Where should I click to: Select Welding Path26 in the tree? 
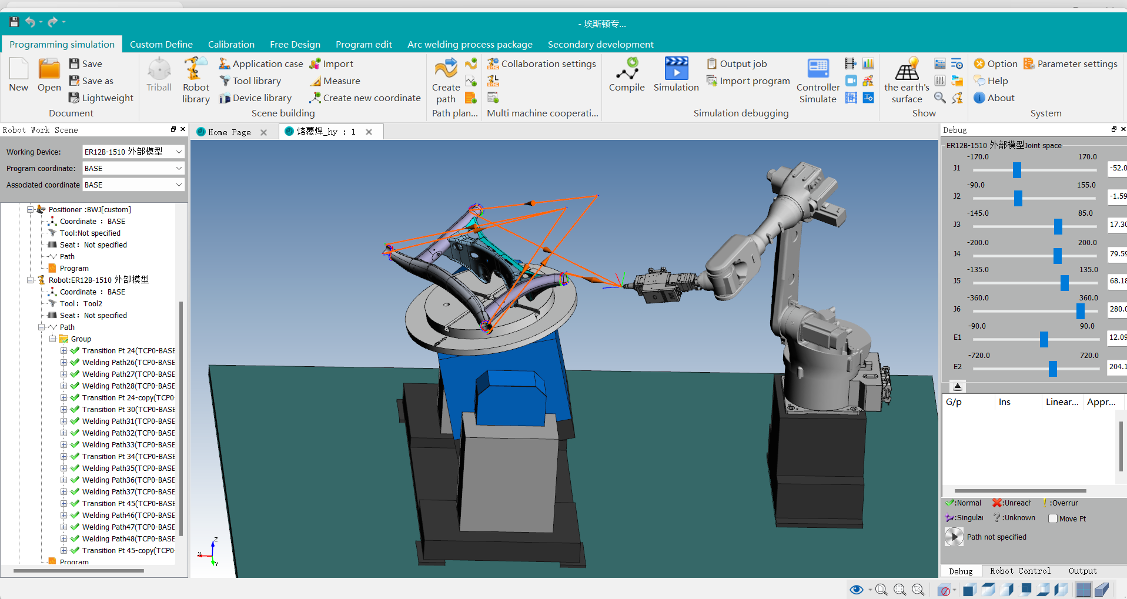(128, 363)
